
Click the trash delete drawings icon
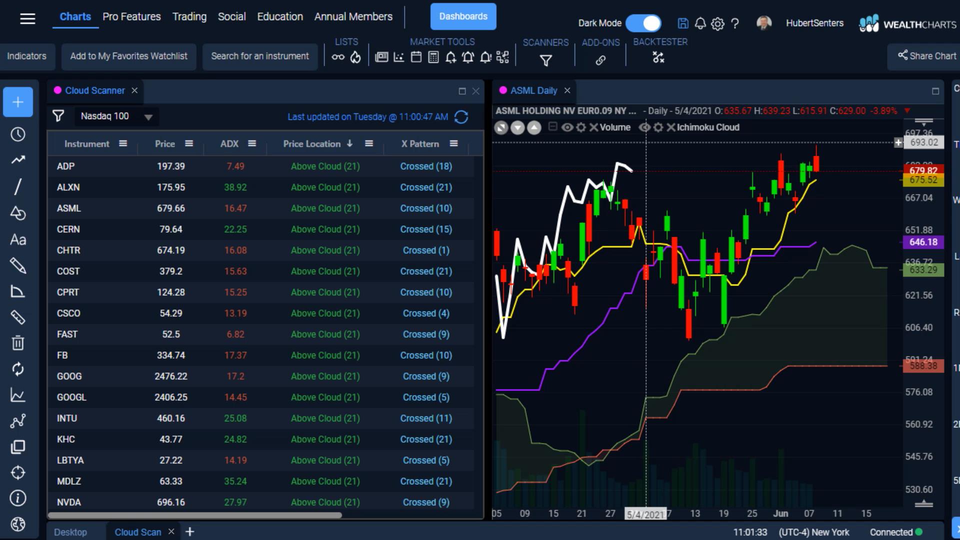click(18, 343)
